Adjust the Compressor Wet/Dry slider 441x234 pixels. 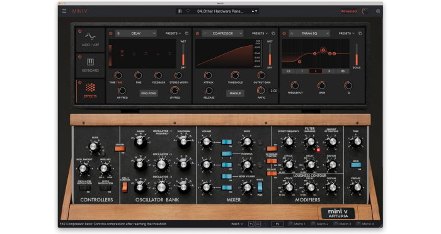point(270,55)
